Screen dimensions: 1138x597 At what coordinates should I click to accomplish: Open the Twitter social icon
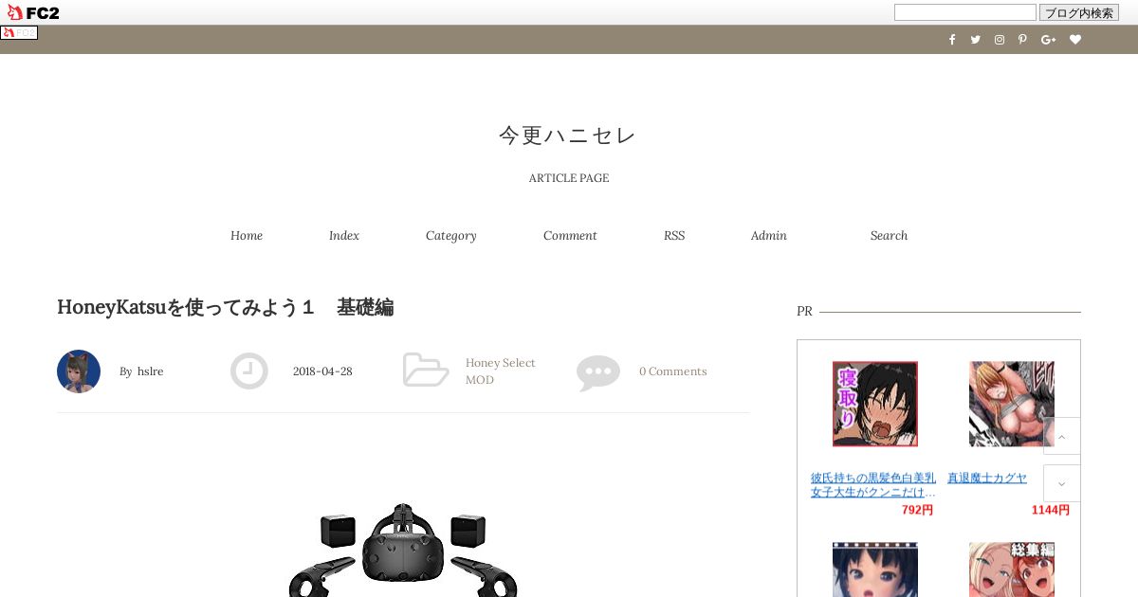coord(975,40)
